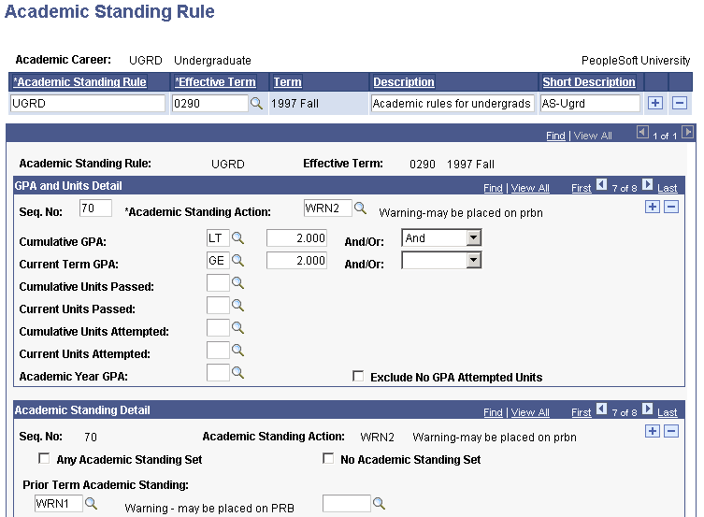Click Find in Academic Standing Detail

point(493,412)
